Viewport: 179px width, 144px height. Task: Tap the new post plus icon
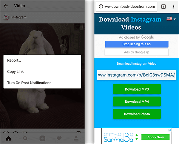(42, 138)
